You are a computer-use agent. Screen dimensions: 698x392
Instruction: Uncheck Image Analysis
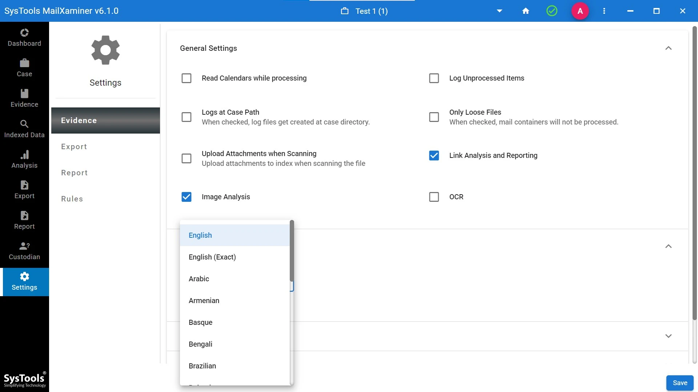(186, 197)
